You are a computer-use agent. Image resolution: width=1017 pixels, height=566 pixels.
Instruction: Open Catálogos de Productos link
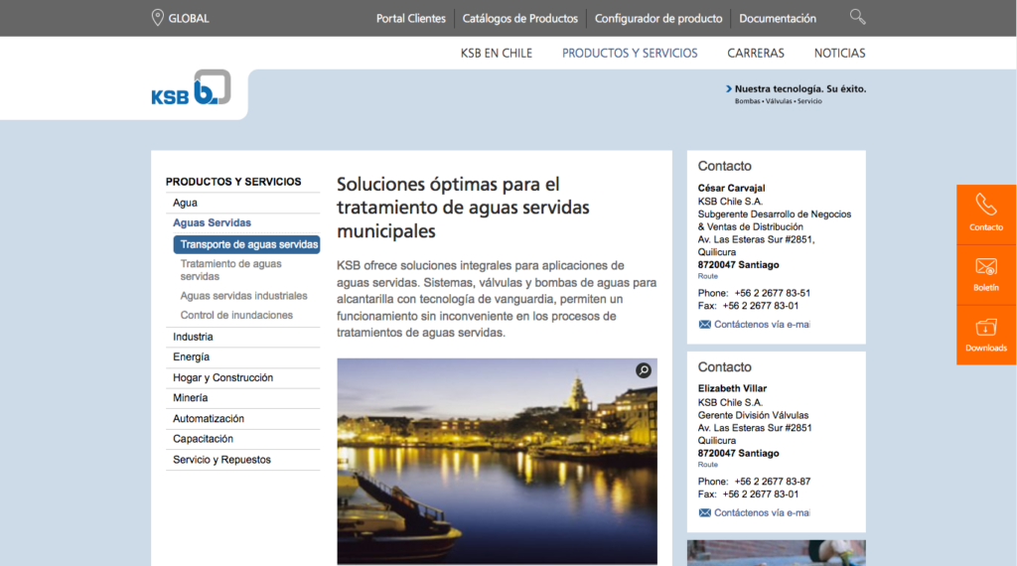pyautogui.click(x=519, y=19)
